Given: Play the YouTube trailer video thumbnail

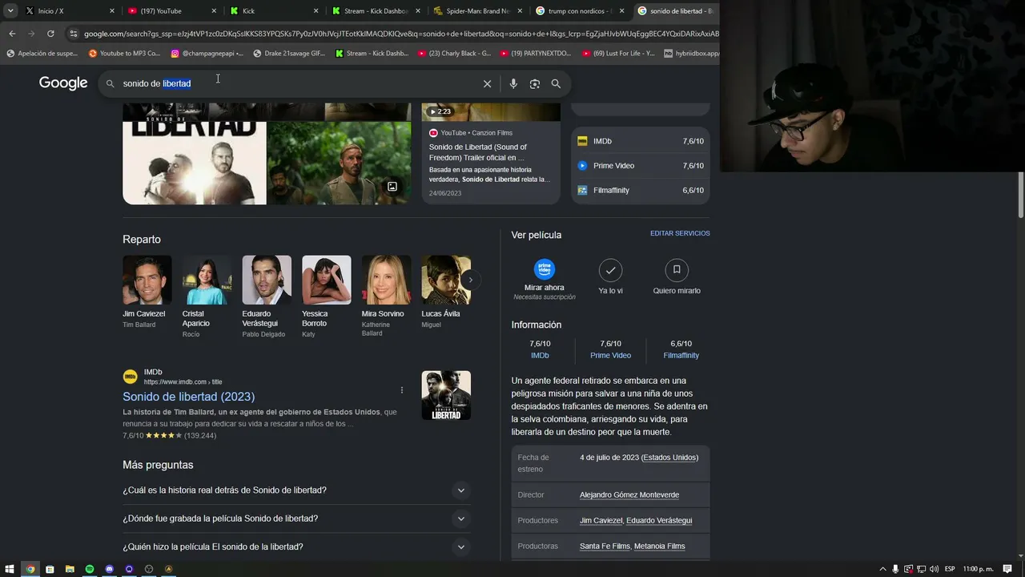Looking at the screenshot, I should 491,111.
